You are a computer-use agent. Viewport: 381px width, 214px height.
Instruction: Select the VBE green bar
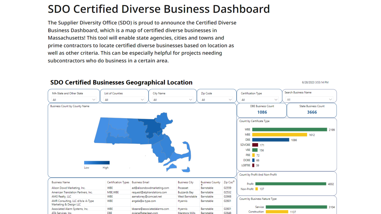click(255, 150)
